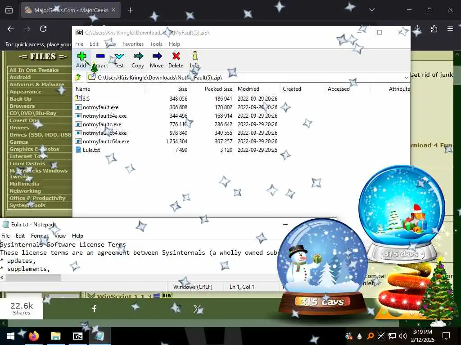This screenshot has width=461, height=345.
Task: Open the Browsers files category
Action: click(x=22, y=106)
